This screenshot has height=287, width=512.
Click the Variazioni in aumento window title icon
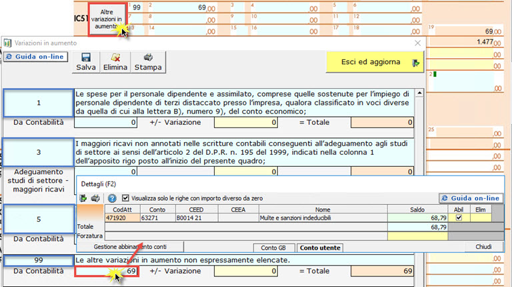(7, 43)
